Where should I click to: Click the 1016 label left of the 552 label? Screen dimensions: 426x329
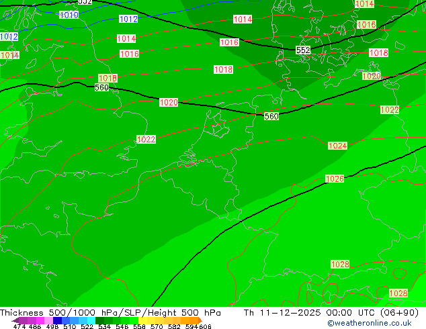pyautogui.click(x=229, y=42)
